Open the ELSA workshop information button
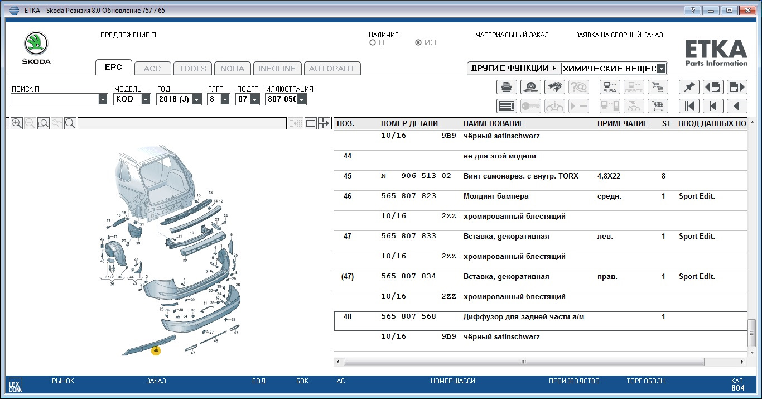The width and height of the screenshot is (762, 399). coord(610,87)
